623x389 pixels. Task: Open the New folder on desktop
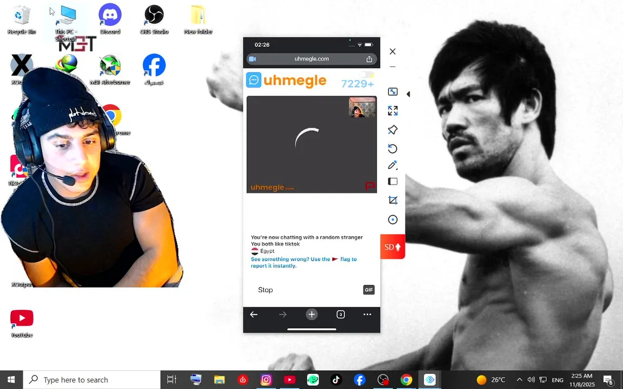(198, 19)
